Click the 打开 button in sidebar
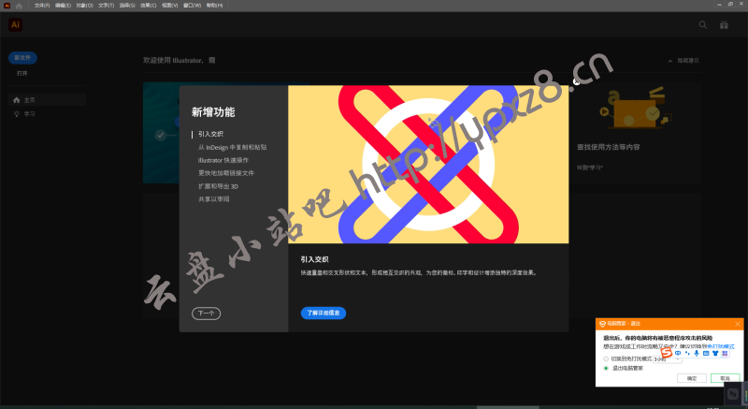Viewport: 748px width, 409px height. pyautogui.click(x=22, y=74)
